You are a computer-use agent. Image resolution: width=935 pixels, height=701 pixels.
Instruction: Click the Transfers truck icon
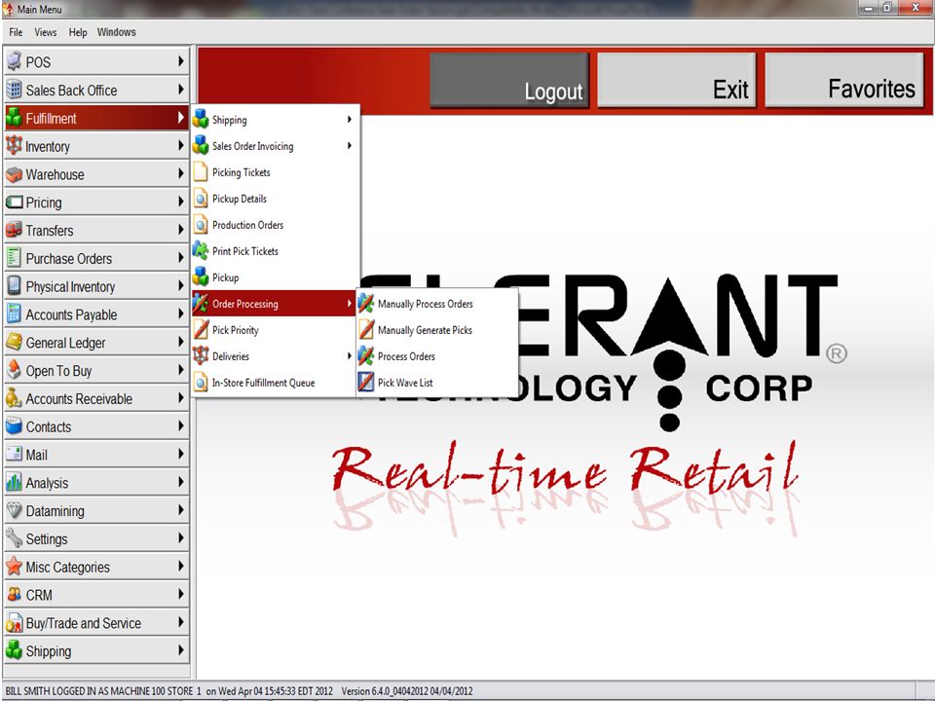(14, 230)
